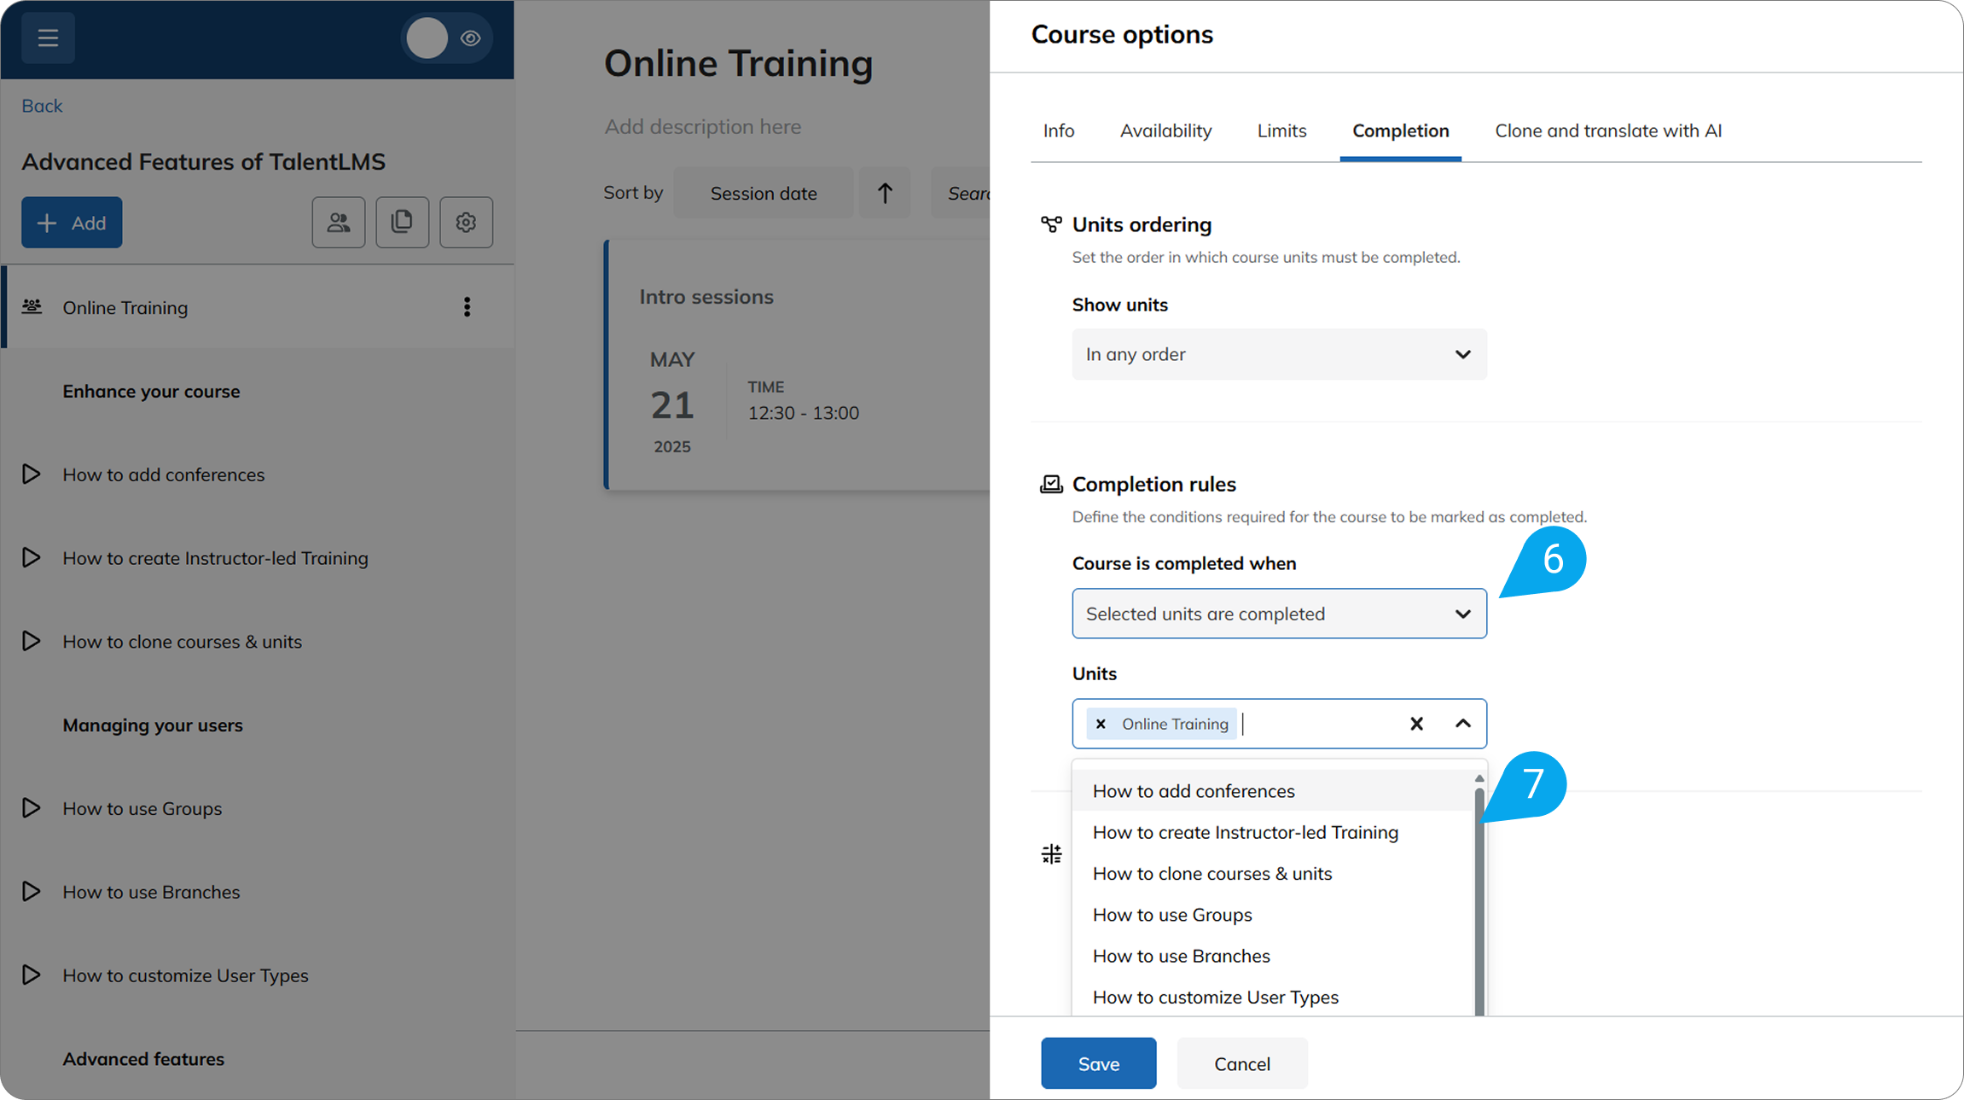Click Enhance your course section heading
Viewport: 1964px width, 1100px height.
click(151, 392)
